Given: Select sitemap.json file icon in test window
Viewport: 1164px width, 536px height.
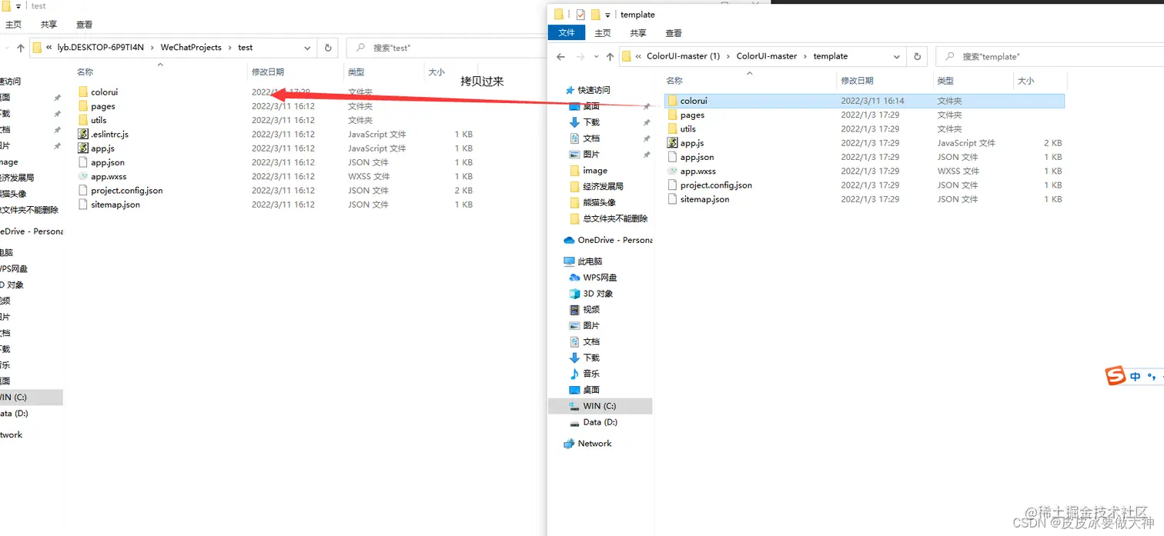Looking at the screenshot, I should 83,205.
